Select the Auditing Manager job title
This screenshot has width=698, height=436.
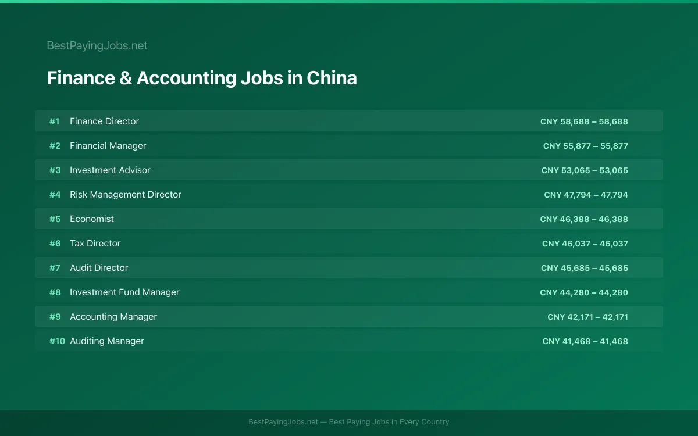pyautogui.click(x=107, y=341)
